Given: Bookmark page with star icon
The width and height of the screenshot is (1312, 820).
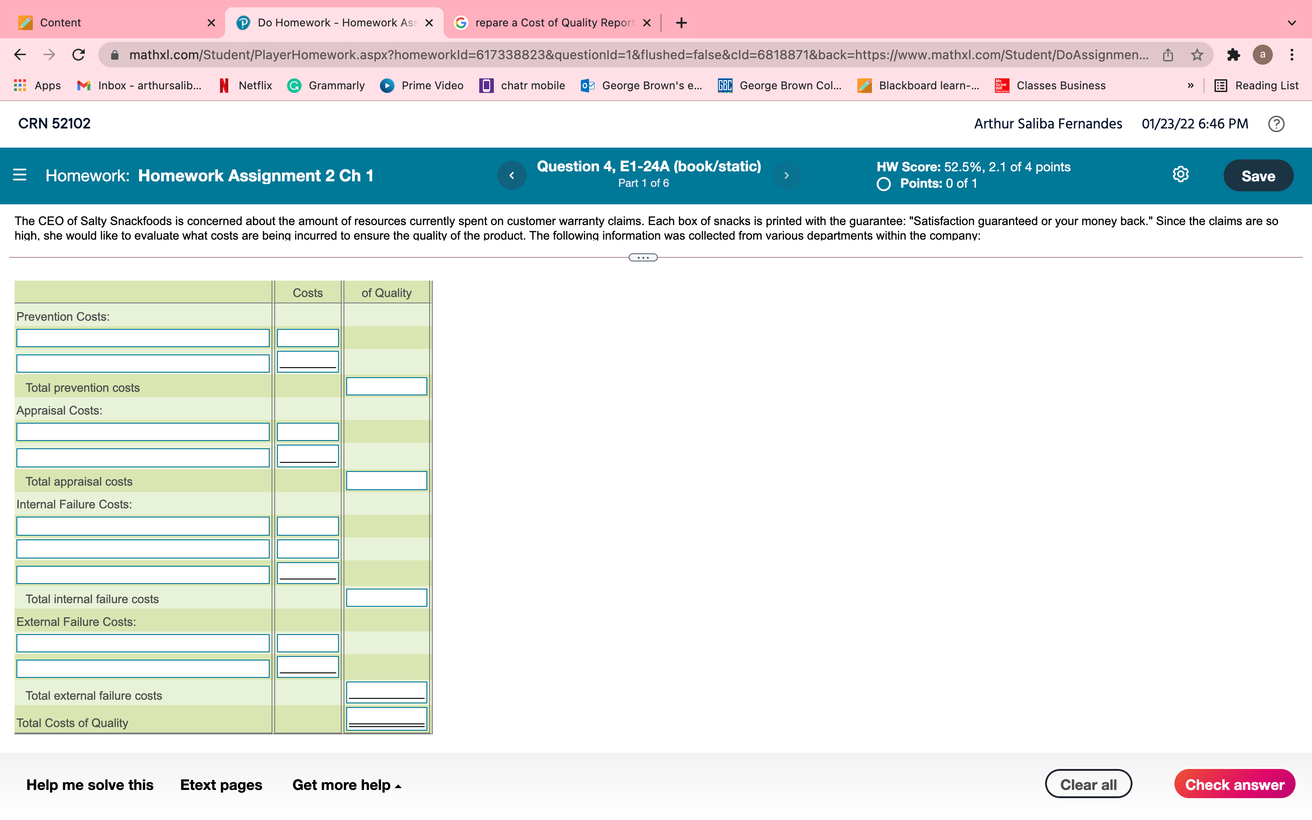Looking at the screenshot, I should [x=1197, y=55].
